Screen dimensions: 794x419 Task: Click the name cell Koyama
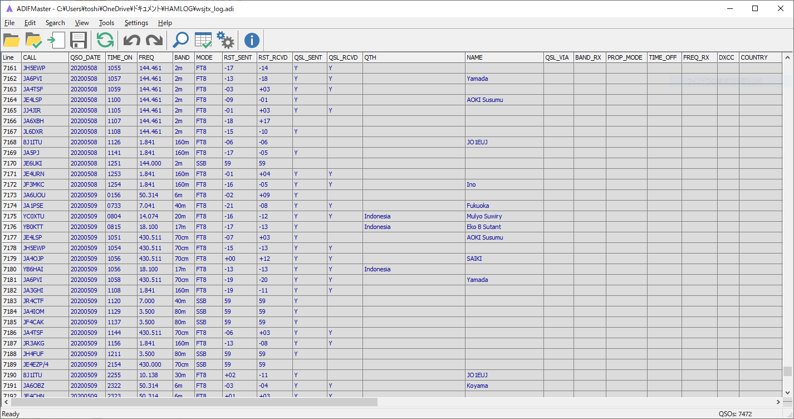(504, 386)
